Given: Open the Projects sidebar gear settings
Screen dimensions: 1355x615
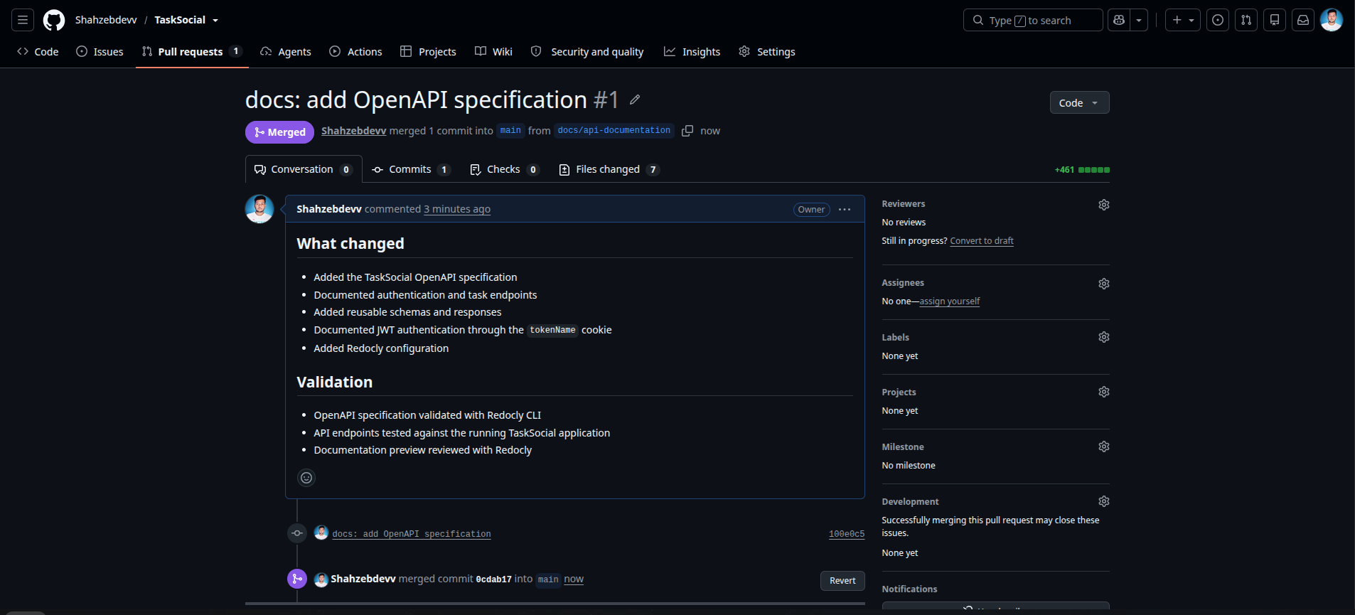Looking at the screenshot, I should click(x=1103, y=392).
